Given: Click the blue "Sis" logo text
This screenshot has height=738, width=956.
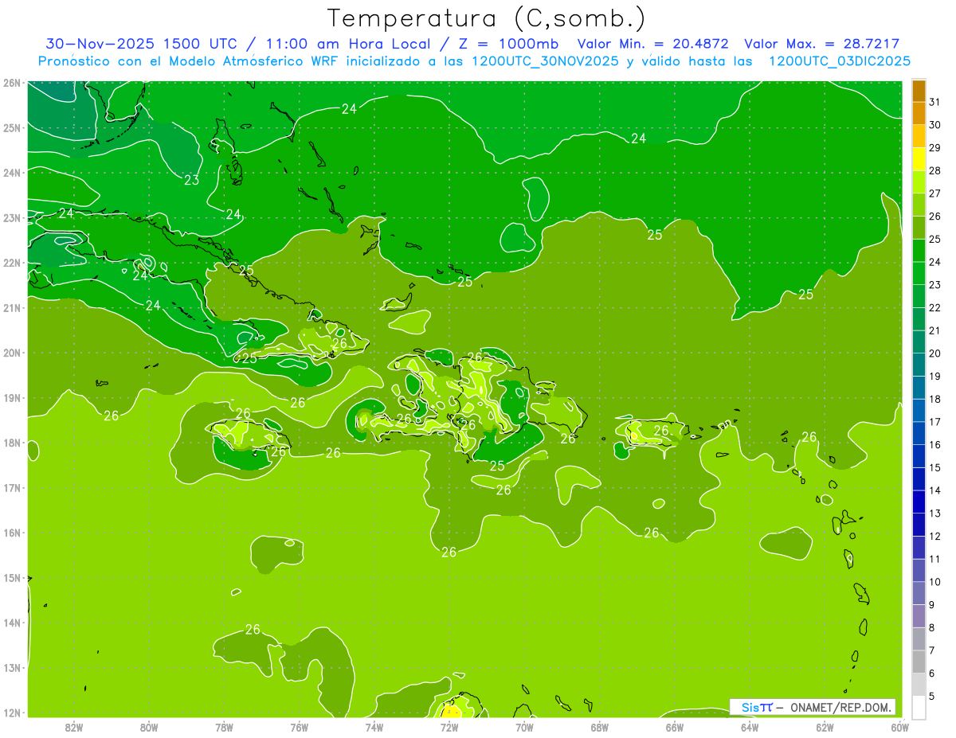Looking at the screenshot, I should click(750, 707).
